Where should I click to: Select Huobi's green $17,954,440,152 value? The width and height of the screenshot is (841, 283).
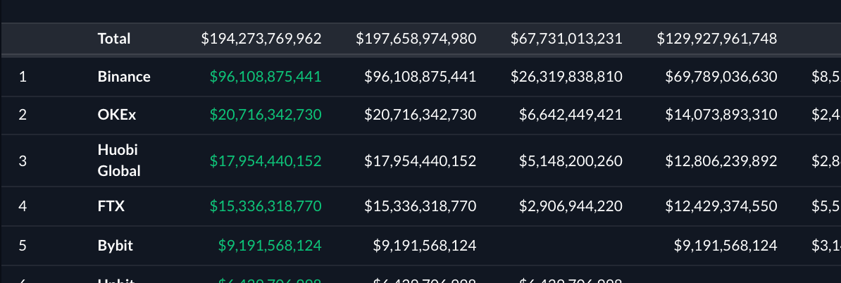(x=266, y=161)
